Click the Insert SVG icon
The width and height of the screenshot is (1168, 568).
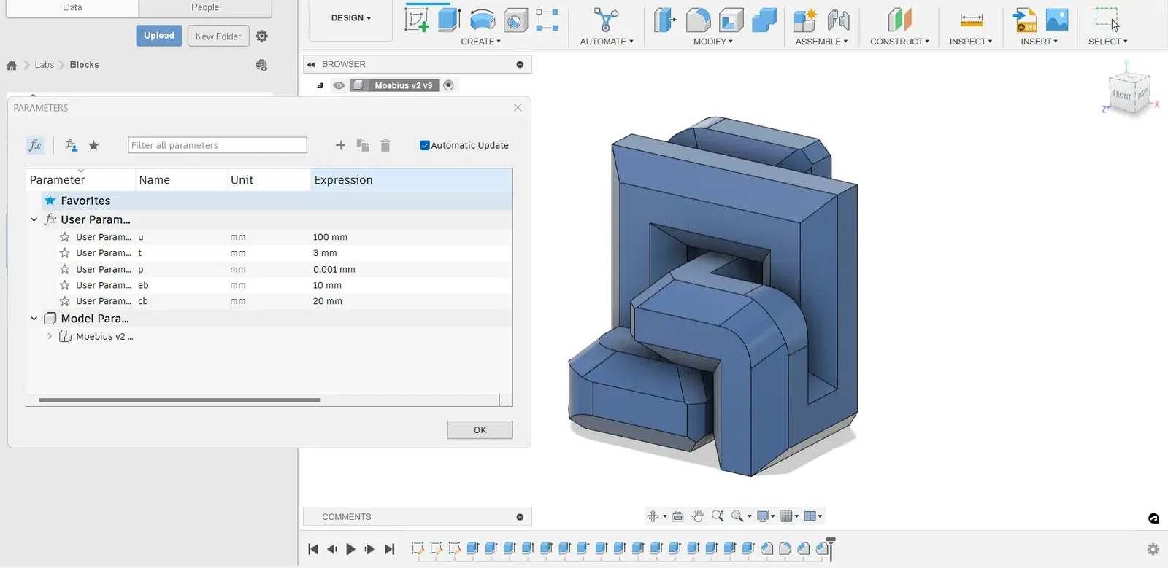1025,20
